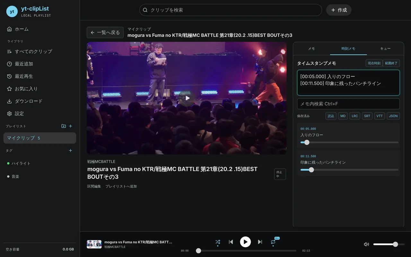Toggle shuffle playback
411x257 pixels.
pyautogui.click(x=218, y=242)
